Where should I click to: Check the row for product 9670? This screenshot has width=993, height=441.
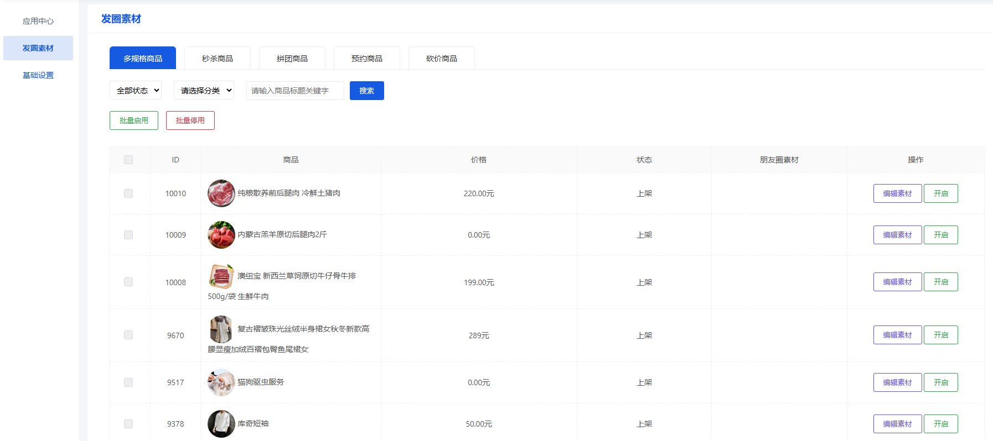pyautogui.click(x=128, y=335)
